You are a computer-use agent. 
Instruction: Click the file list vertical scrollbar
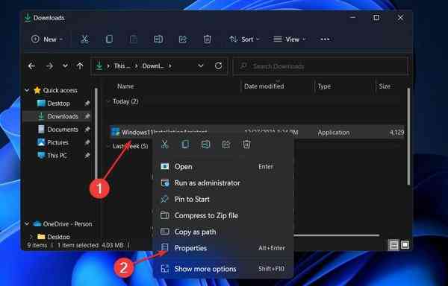click(x=408, y=137)
